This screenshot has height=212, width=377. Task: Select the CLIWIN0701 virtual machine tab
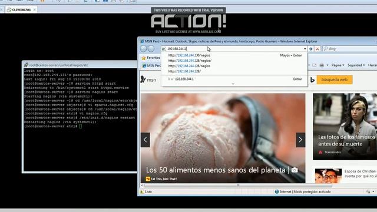(x=21, y=9)
